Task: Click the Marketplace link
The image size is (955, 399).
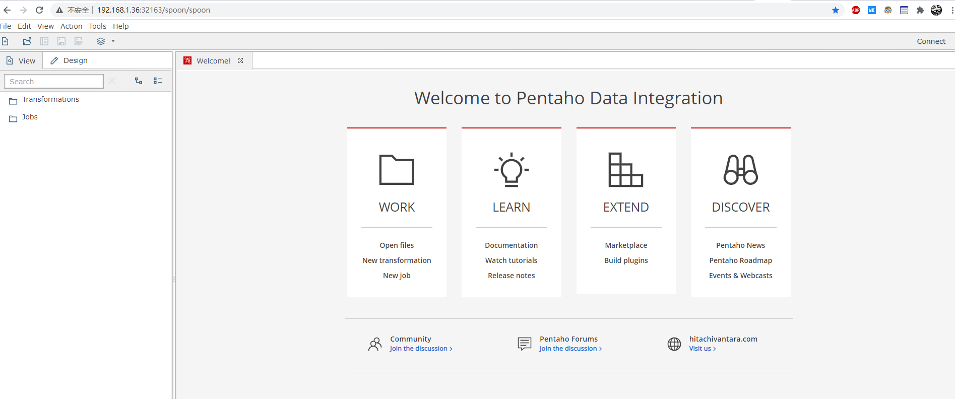Action: (x=626, y=245)
